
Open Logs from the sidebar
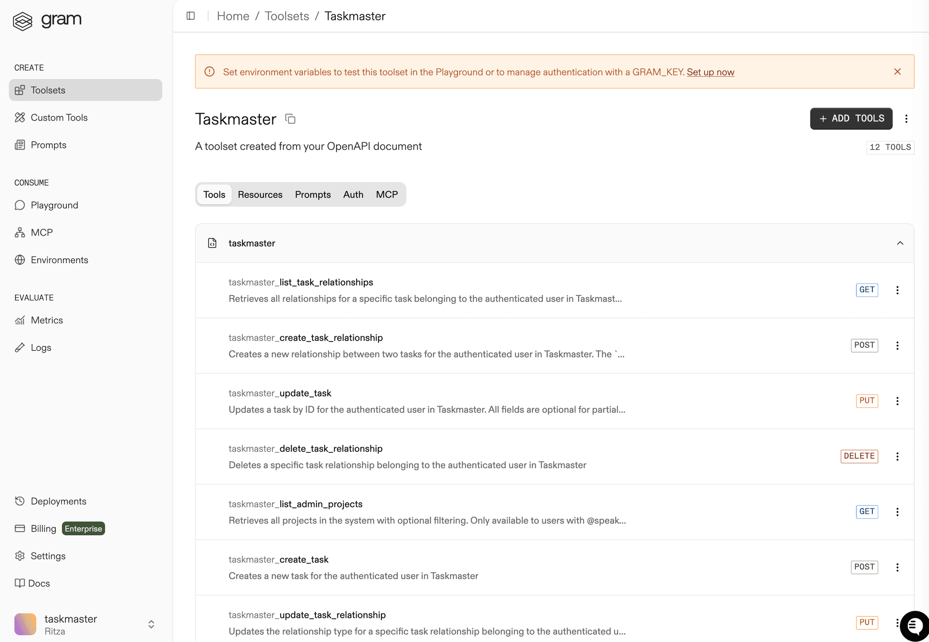tap(41, 347)
